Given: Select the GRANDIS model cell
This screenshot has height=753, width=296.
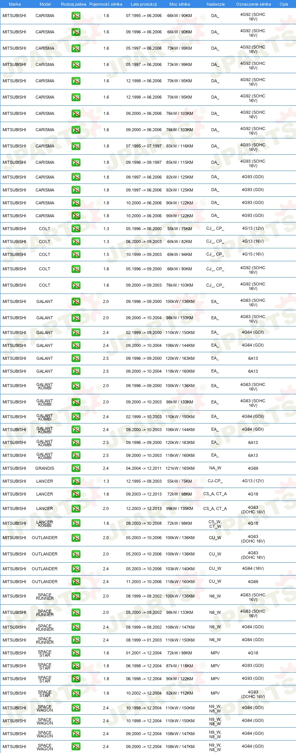Looking at the screenshot, I should tap(45, 468).
